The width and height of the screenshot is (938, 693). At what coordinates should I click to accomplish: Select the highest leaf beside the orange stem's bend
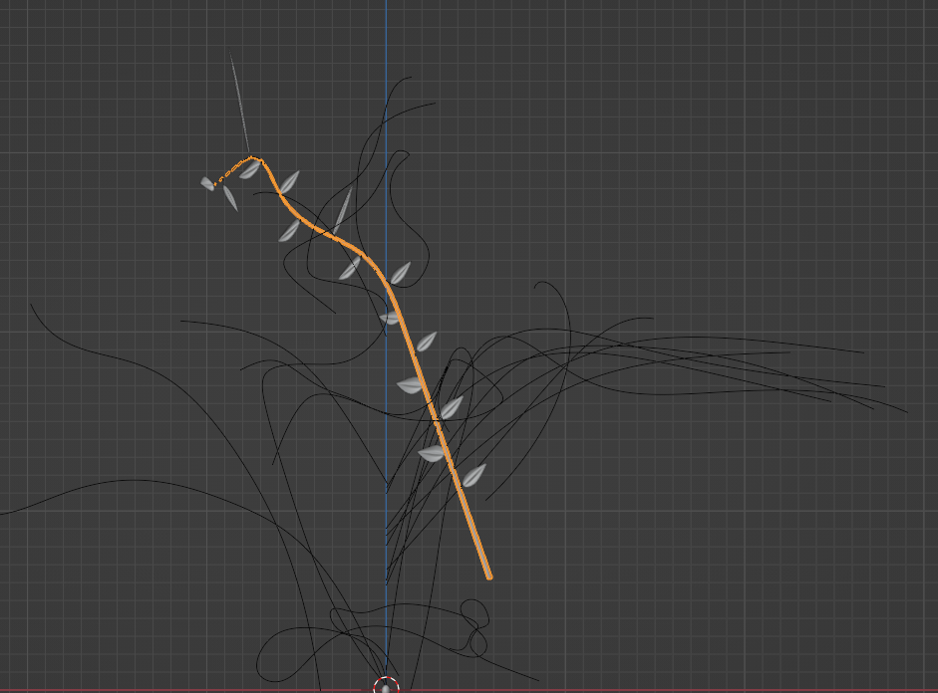[288, 182]
